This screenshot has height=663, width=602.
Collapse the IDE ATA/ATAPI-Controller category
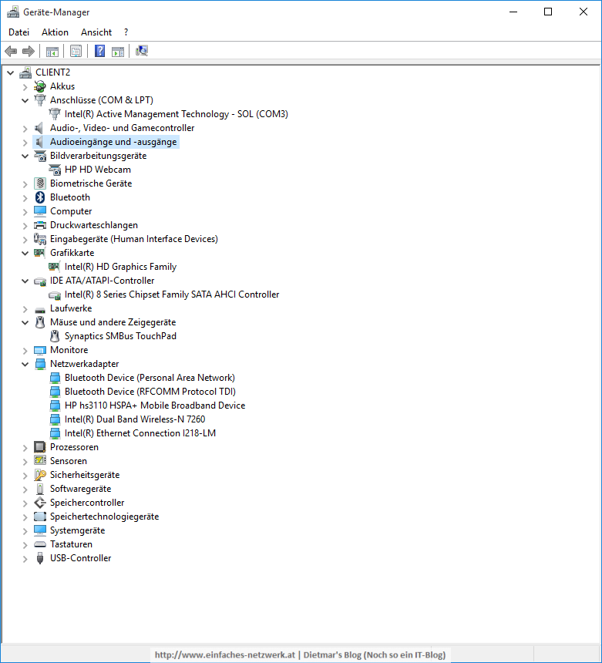[25, 281]
